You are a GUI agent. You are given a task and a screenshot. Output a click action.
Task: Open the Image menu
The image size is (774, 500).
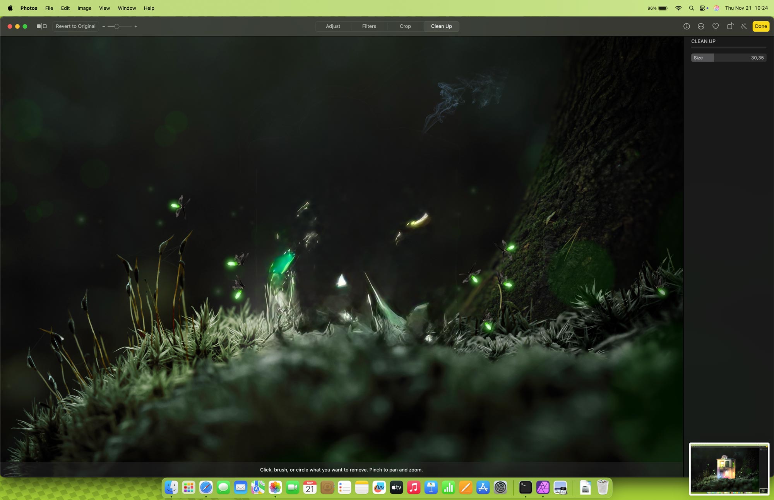click(84, 8)
